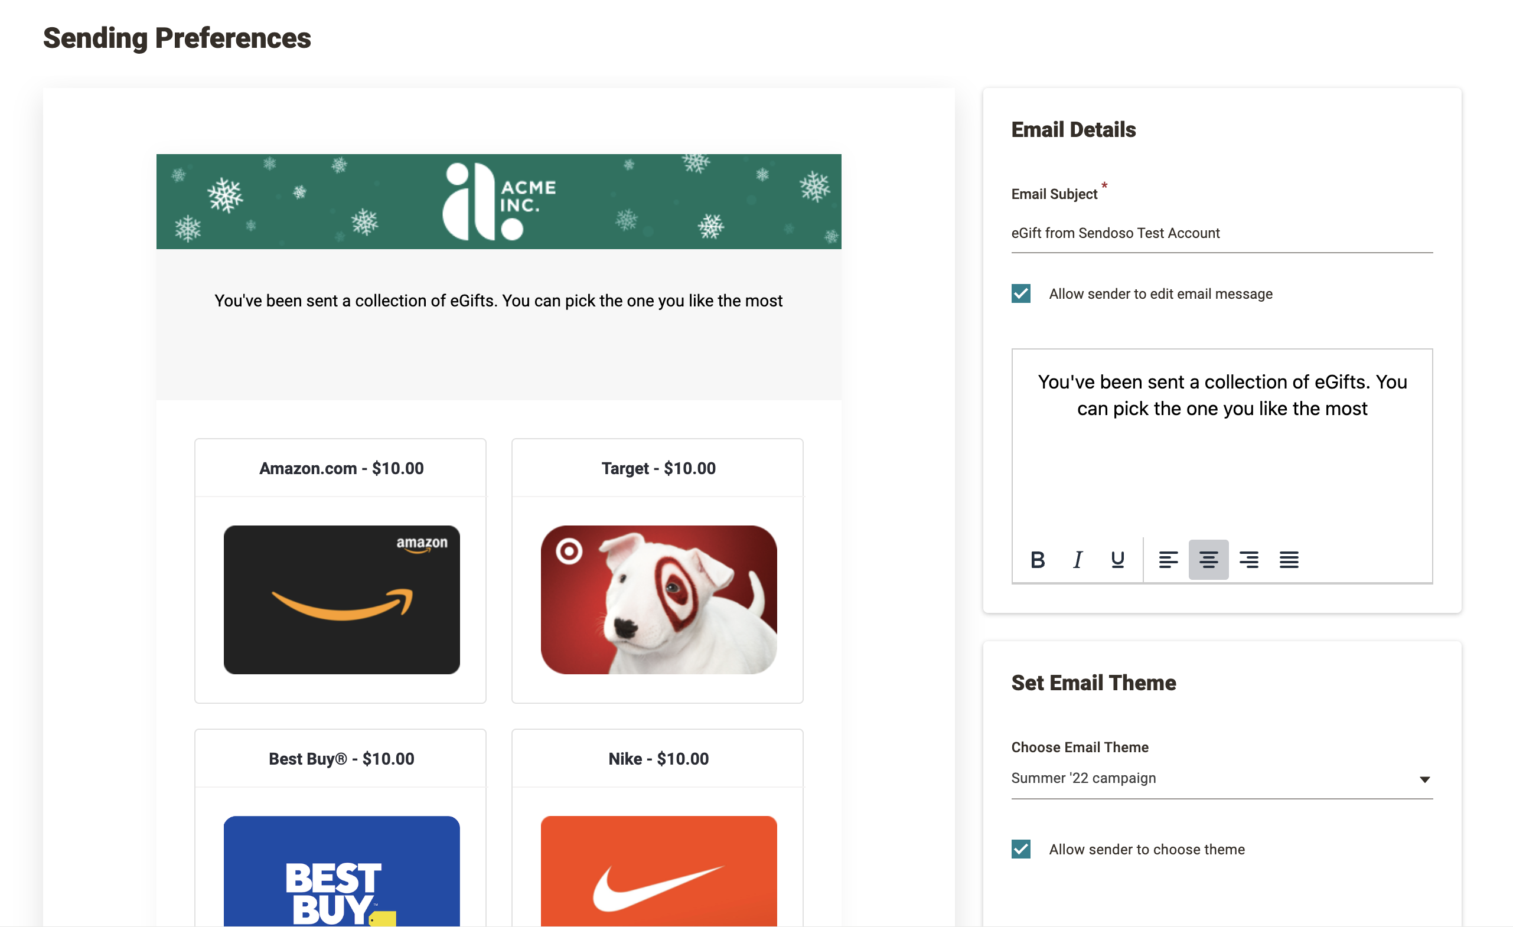Uncheck Allow sender to edit email message
The width and height of the screenshot is (1513, 927).
[1020, 293]
